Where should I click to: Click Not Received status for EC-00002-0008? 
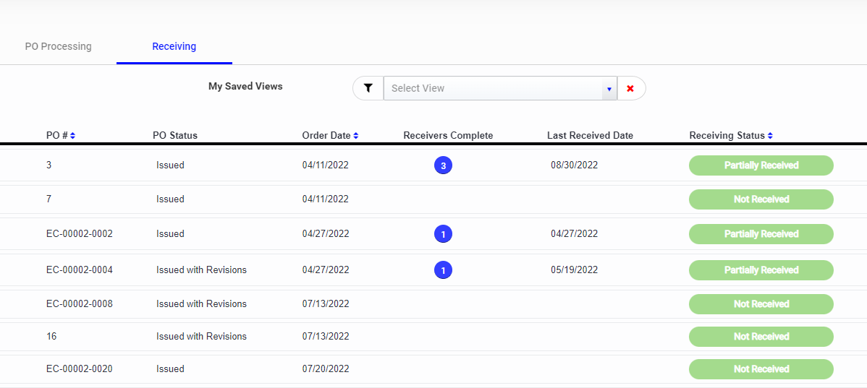coord(761,304)
